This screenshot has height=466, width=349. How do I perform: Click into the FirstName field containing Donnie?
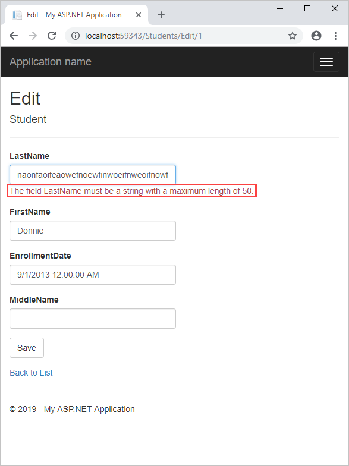click(93, 231)
